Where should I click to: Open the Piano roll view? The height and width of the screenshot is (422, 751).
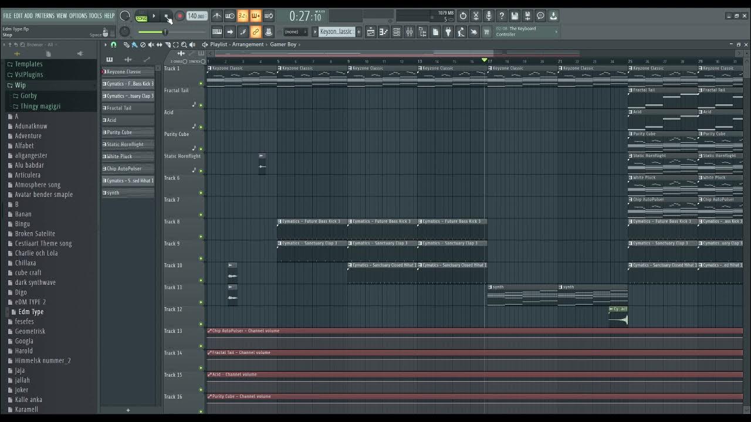[384, 32]
